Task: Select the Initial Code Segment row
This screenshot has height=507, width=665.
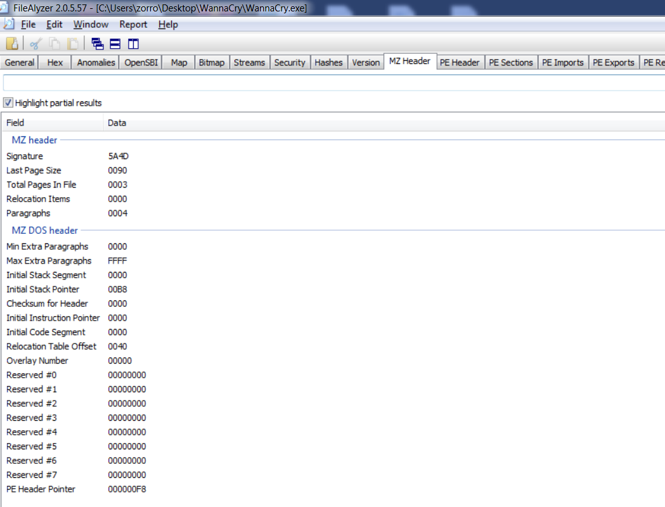Action: [x=333, y=332]
